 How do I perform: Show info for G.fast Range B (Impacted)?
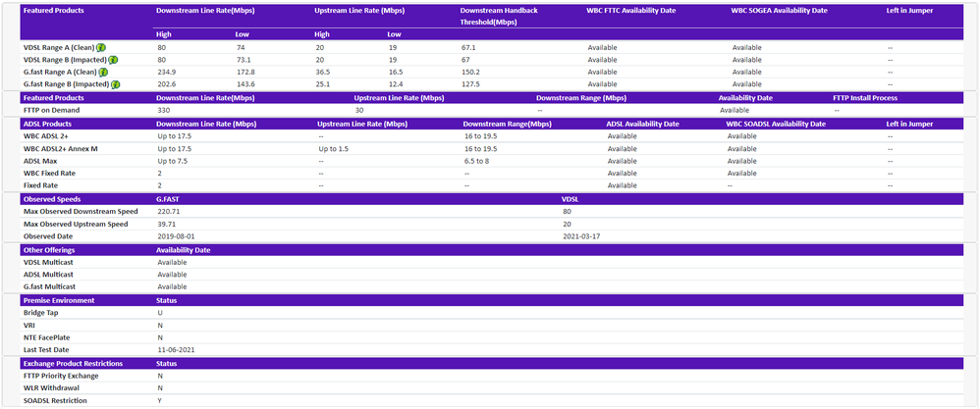coord(115,85)
